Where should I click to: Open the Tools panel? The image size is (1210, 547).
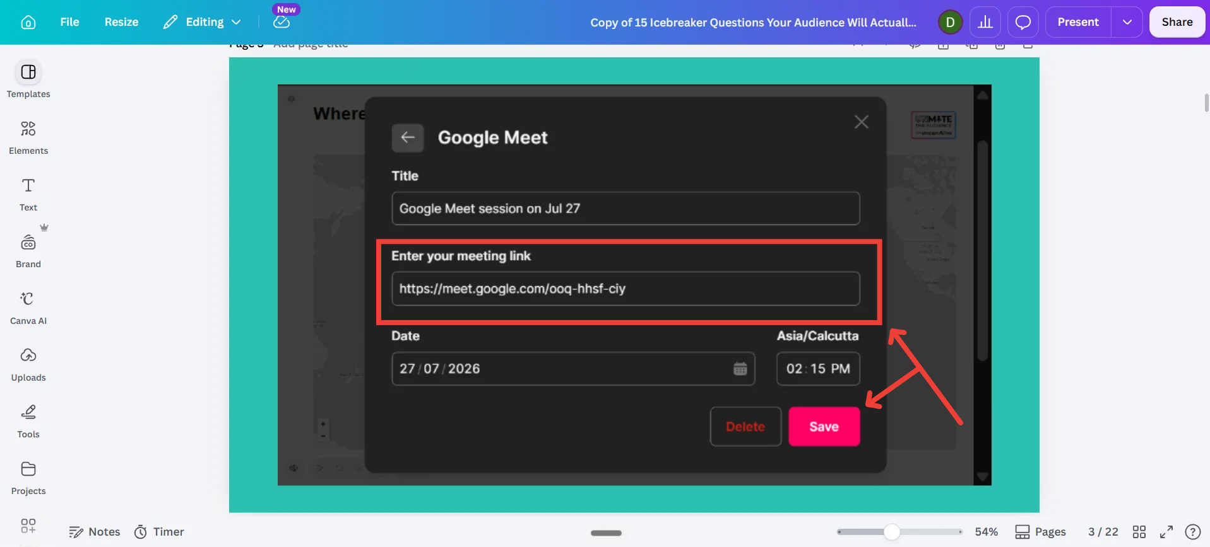click(x=28, y=420)
